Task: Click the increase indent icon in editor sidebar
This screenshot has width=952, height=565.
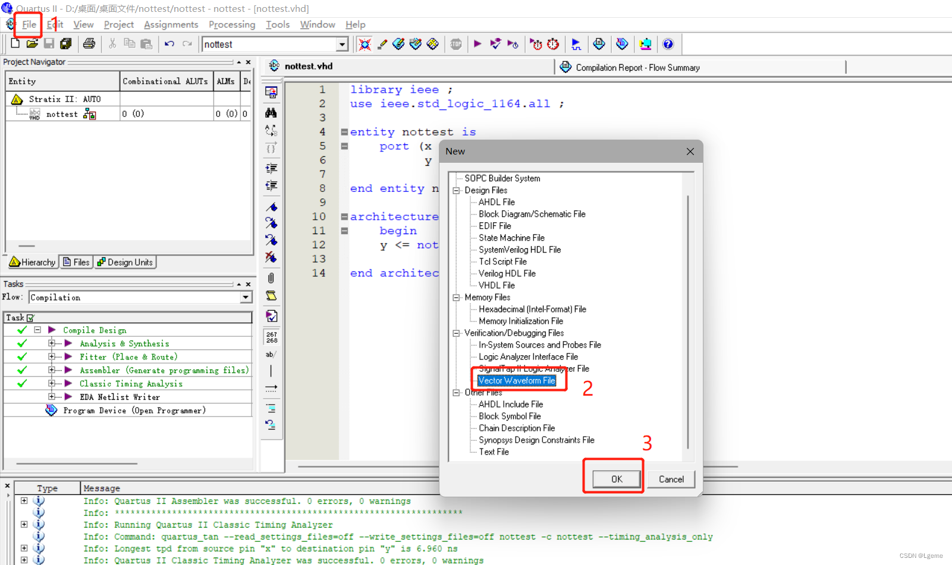Action: coord(271,168)
